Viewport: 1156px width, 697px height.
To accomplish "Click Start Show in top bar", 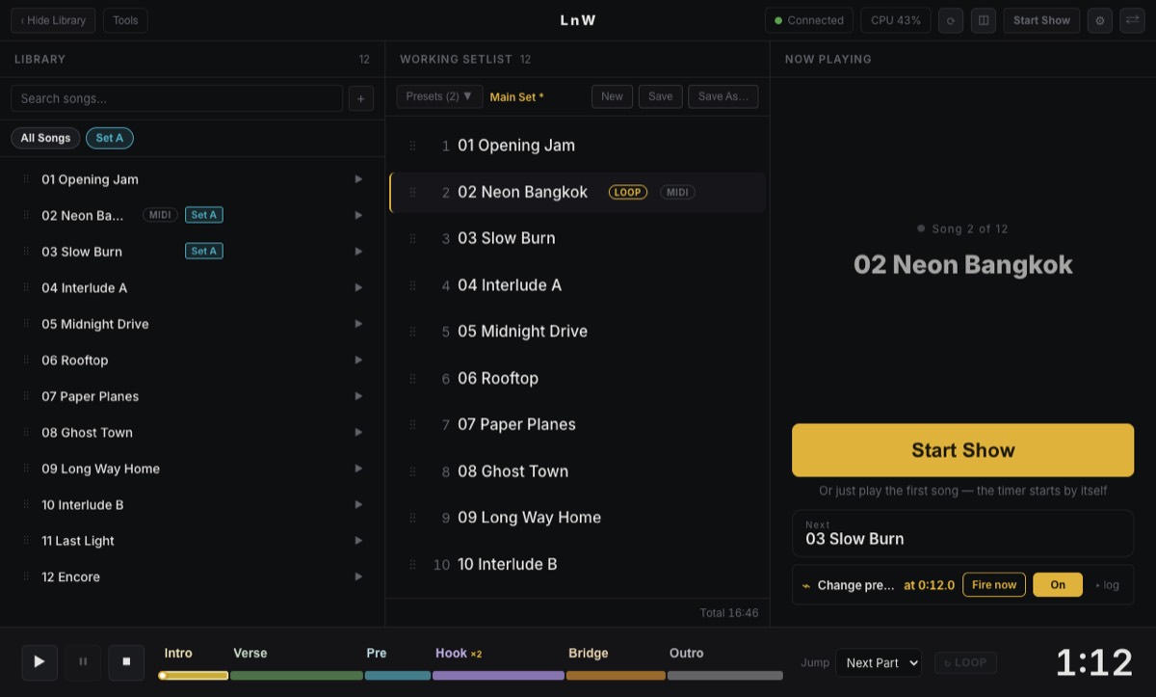I will pyautogui.click(x=1041, y=20).
